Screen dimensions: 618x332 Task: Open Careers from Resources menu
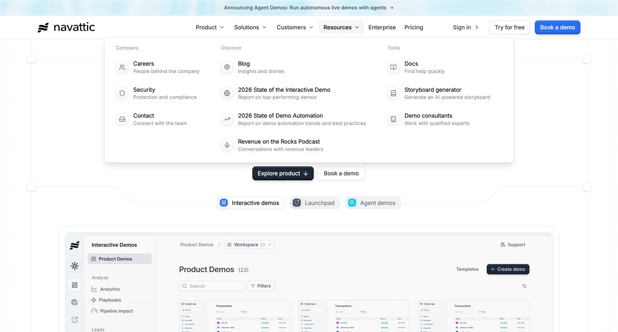click(158, 67)
